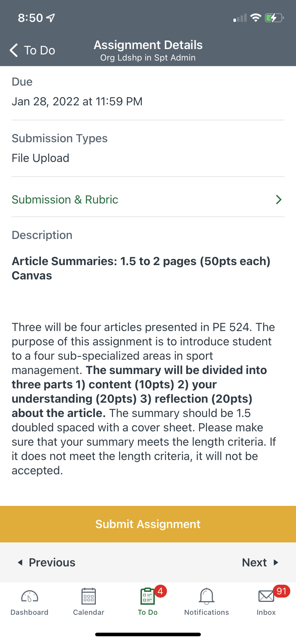The width and height of the screenshot is (296, 642).
Task: Tap the location arrow icon beside time
Action: (51, 18)
